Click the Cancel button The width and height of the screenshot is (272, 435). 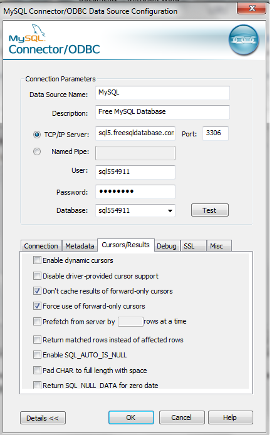[182, 417]
